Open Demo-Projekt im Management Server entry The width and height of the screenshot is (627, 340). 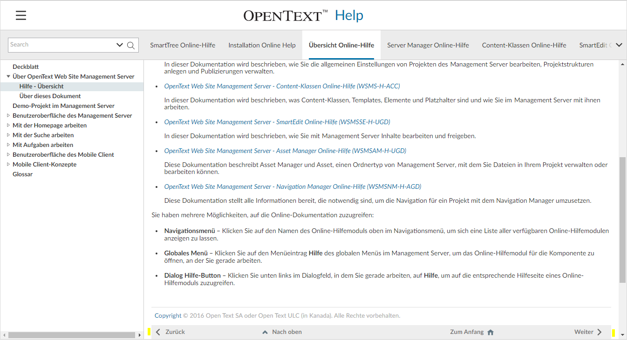click(63, 106)
